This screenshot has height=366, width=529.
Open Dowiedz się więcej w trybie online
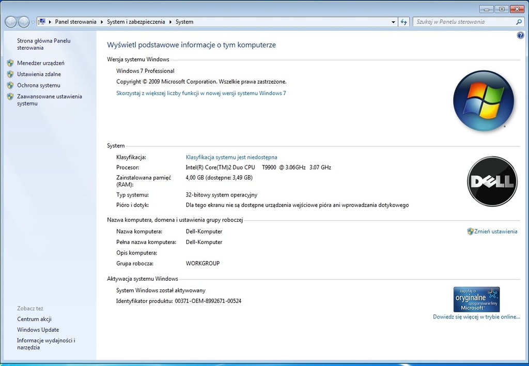(476, 317)
